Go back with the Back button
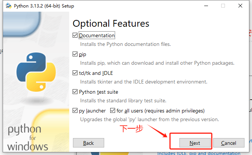Image resolution: width=252 pixels, height=155 pixels. coord(88,143)
